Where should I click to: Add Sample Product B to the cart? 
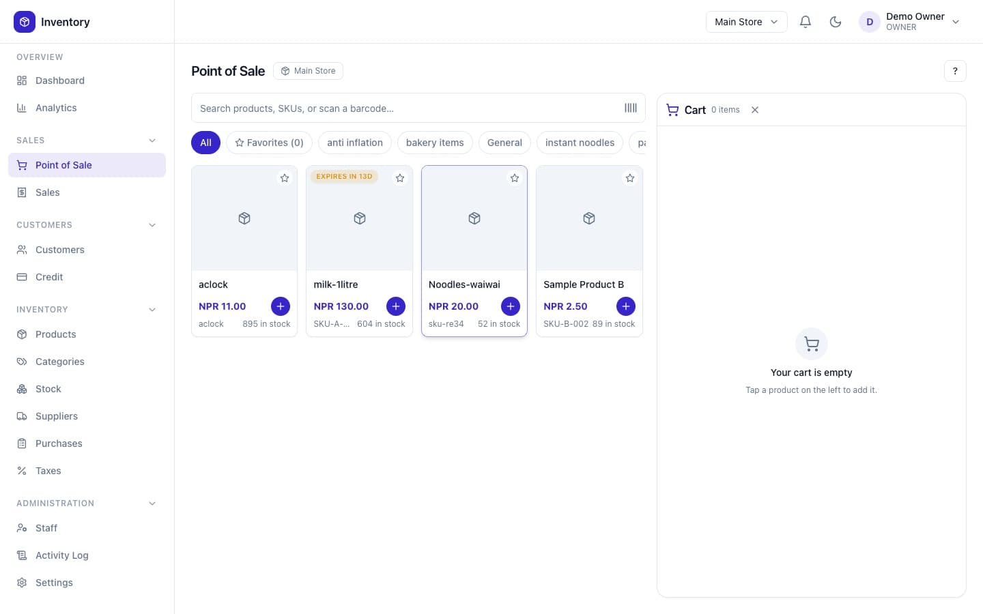(x=626, y=306)
